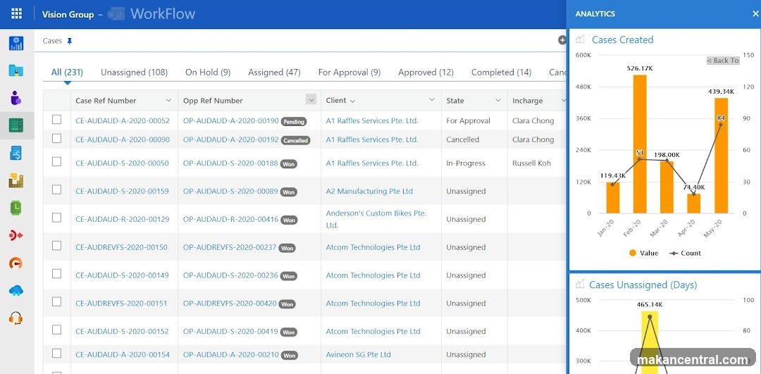
Task: Open Incharge column dropdown
Action: 564,101
